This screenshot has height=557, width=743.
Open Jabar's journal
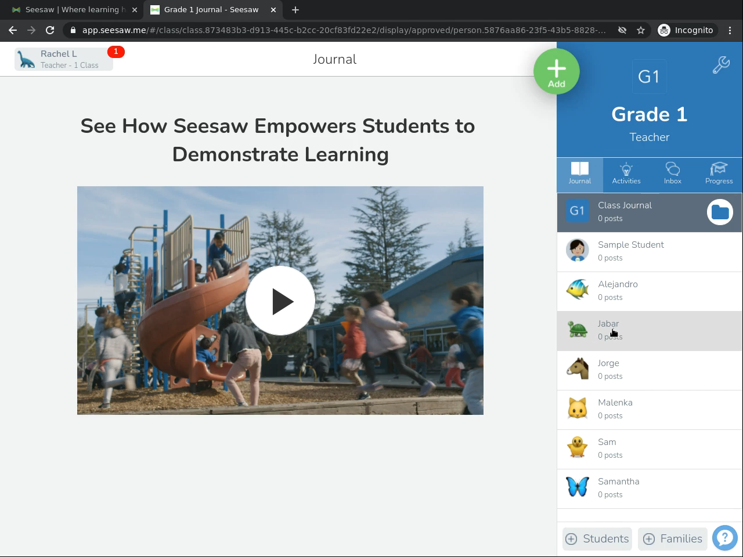(650, 331)
